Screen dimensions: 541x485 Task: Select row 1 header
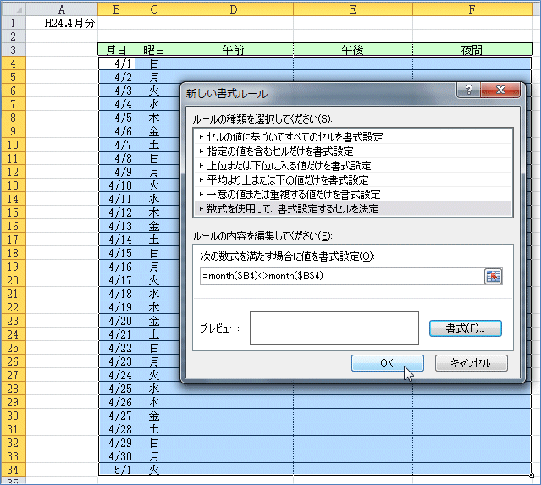pyautogui.click(x=13, y=23)
